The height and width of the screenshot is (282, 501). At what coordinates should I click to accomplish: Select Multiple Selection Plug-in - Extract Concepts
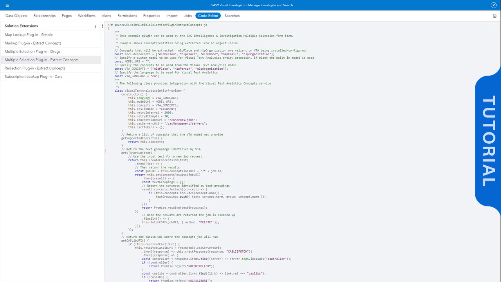[x=50, y=60]
